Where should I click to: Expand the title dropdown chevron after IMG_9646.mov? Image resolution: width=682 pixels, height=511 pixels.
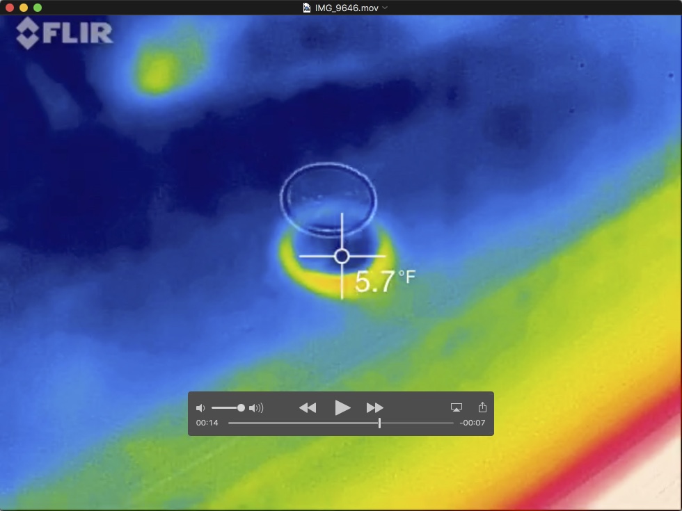(386, 8)
